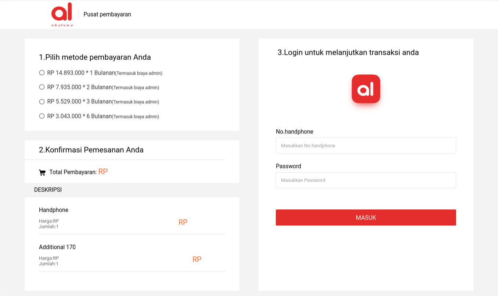Click the orange RP after Total Pembayaran
This screenshot has width=498, height=296.
coord(103,172)
